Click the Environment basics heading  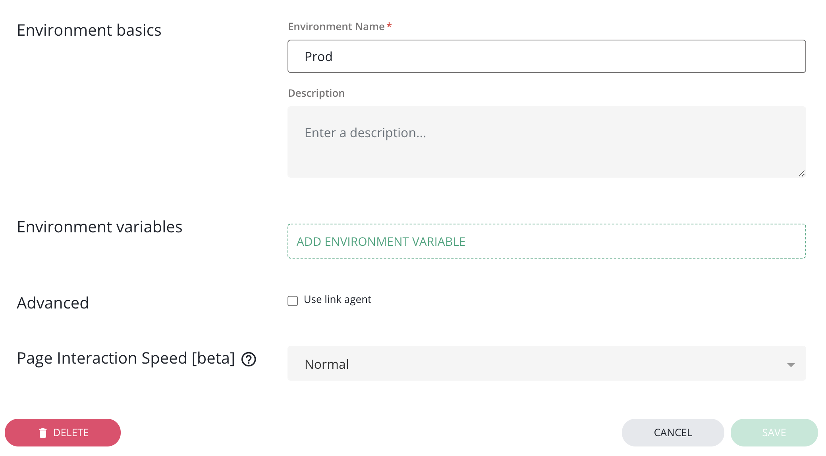[x=89, y=30]
